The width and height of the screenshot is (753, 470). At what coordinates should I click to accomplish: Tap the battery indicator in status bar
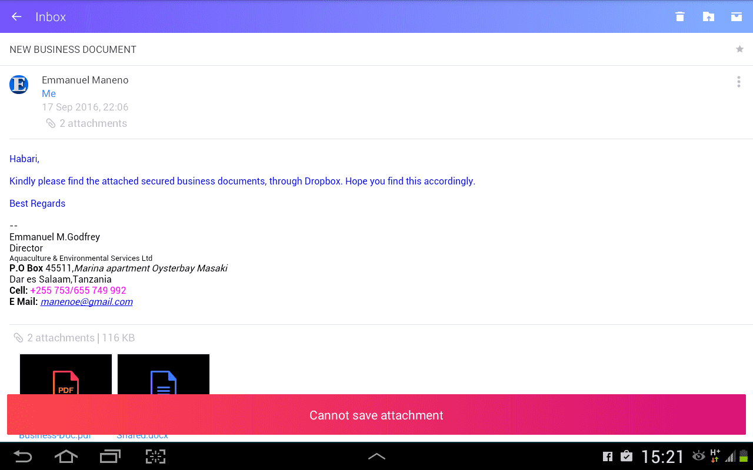tap(742, 456)
